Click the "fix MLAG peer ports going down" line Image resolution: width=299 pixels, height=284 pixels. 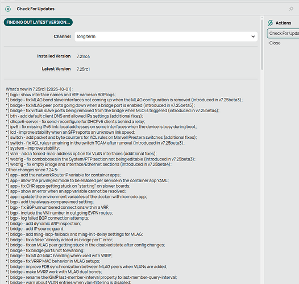tap(100, 105)
